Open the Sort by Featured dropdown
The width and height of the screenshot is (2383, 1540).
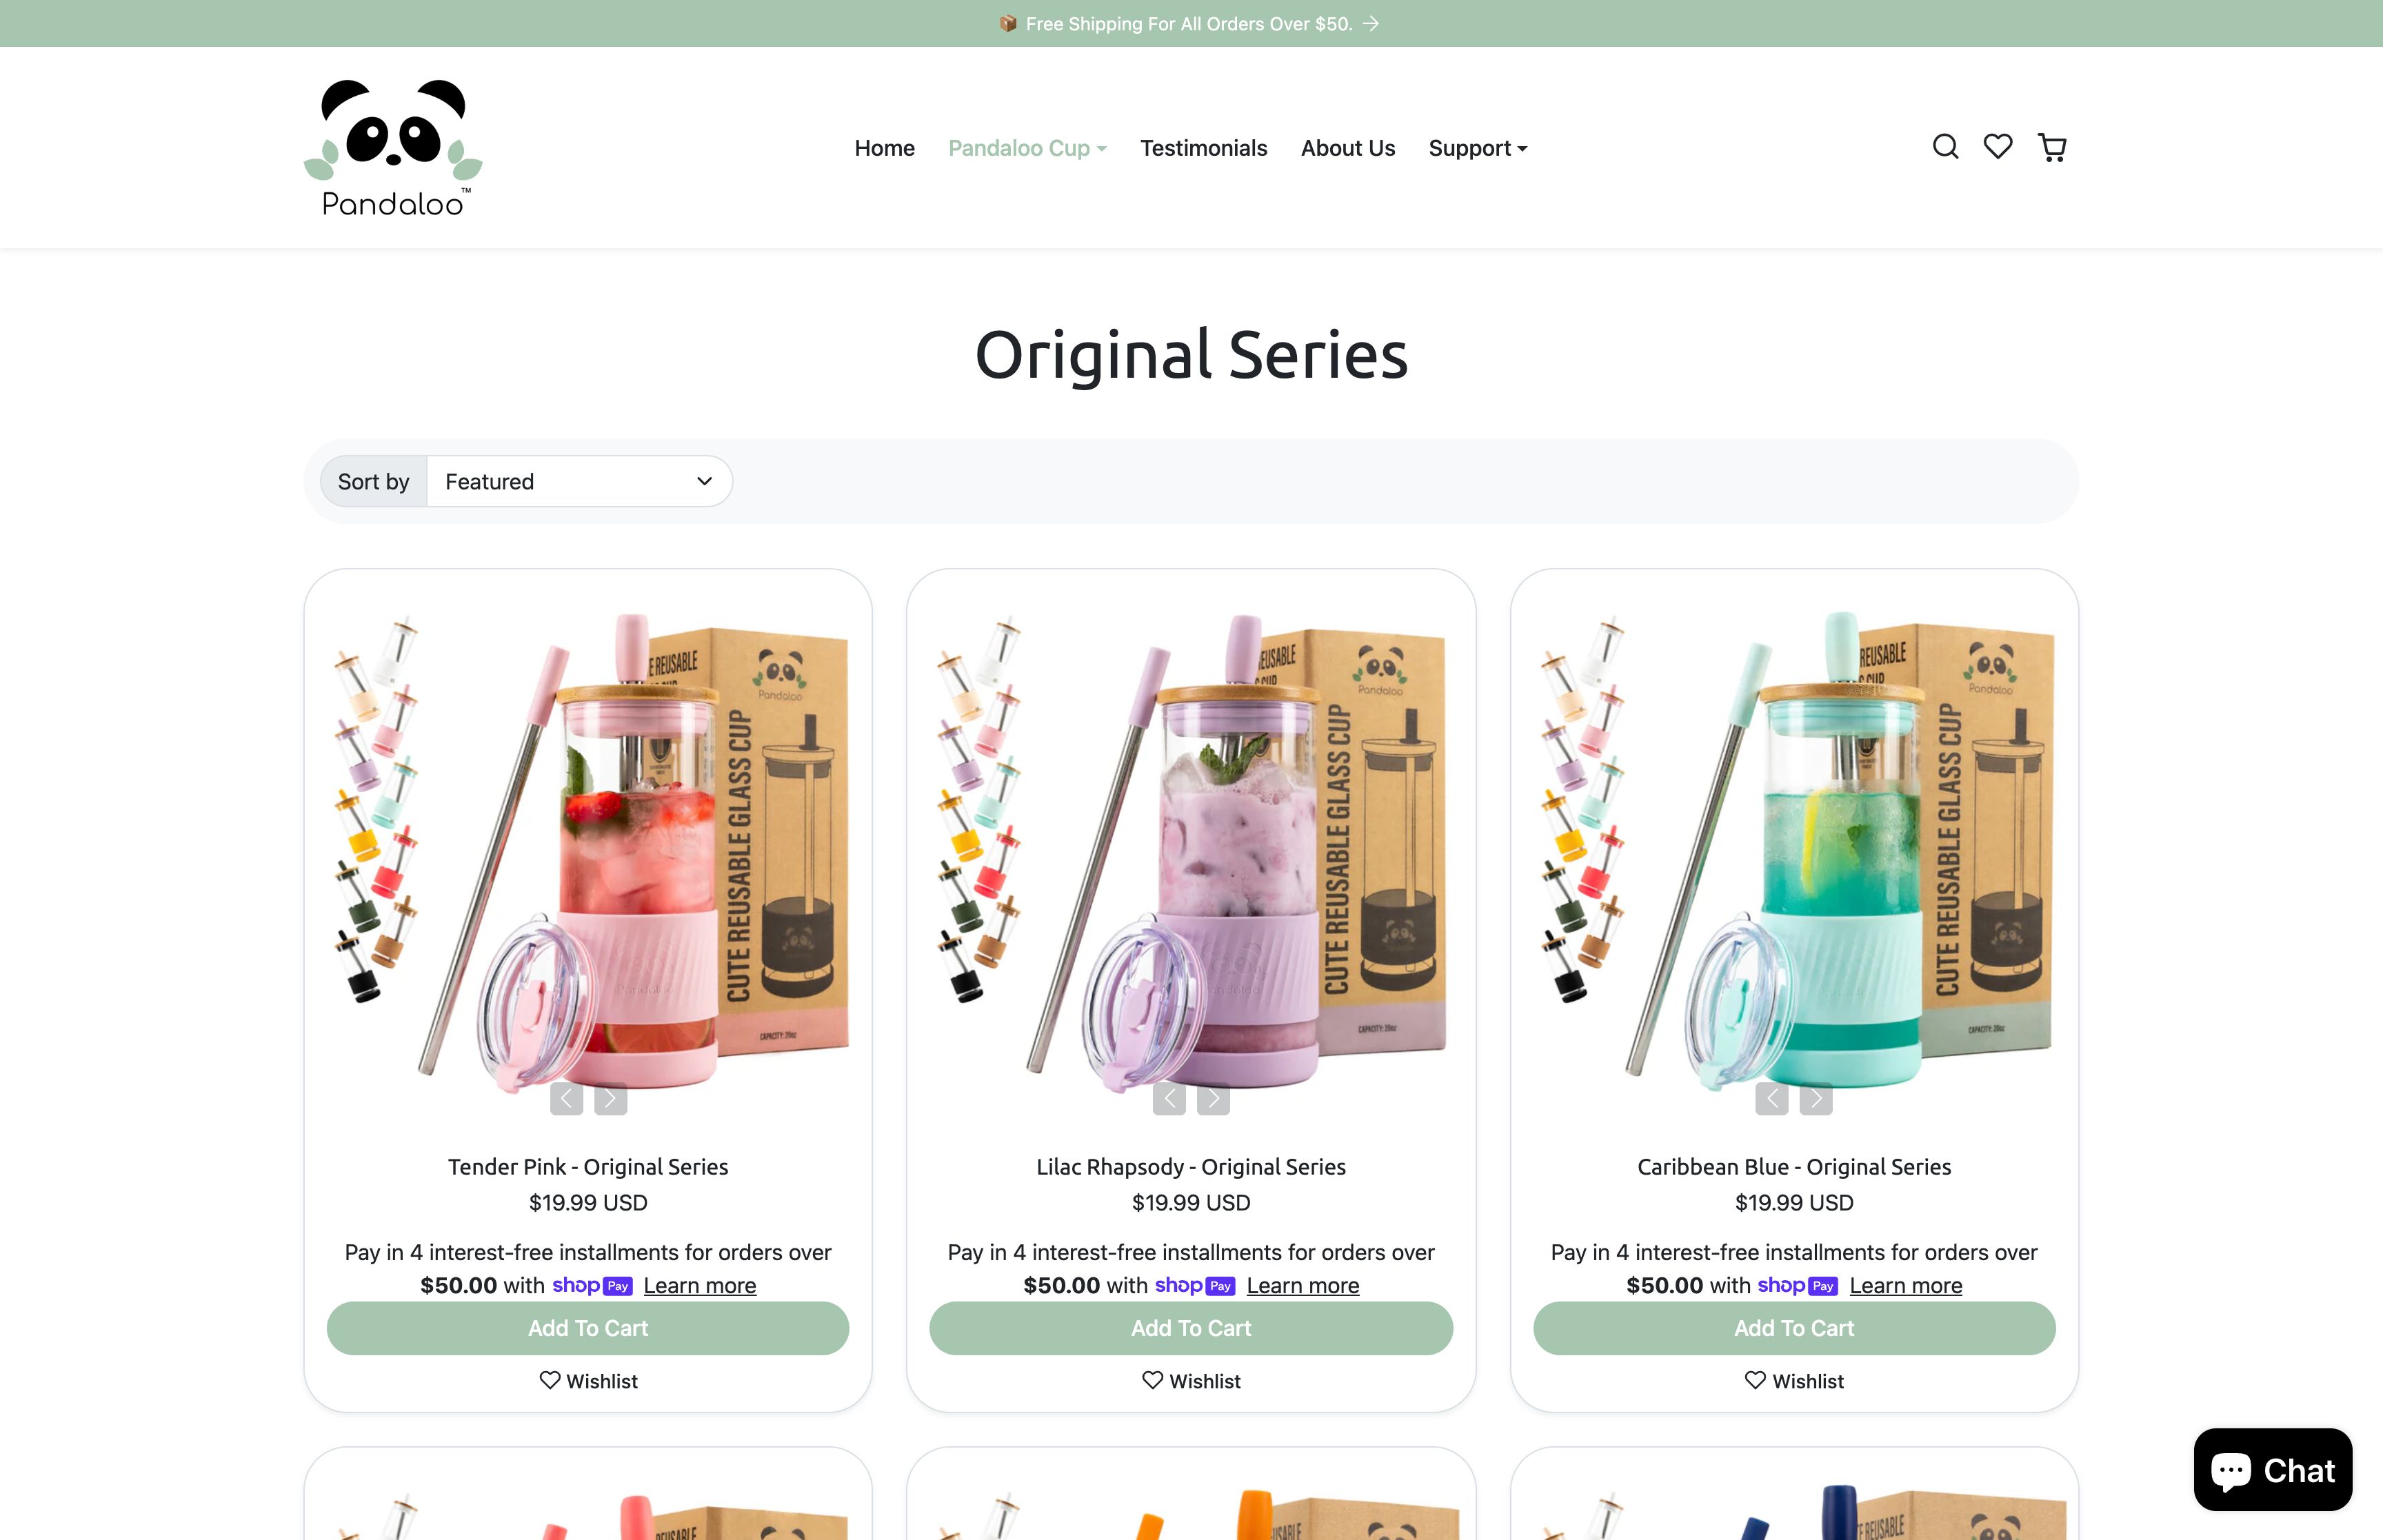(579, 481)
